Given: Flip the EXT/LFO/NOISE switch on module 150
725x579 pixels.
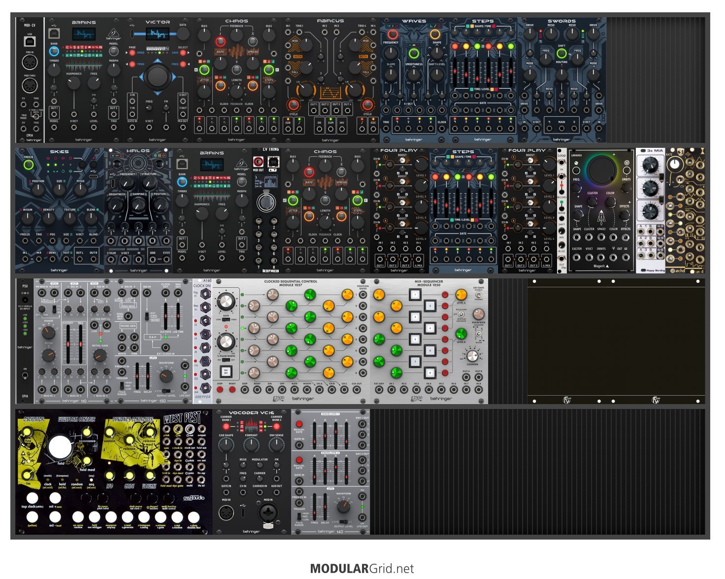Looking at the screenshot, I should point(146,315).
